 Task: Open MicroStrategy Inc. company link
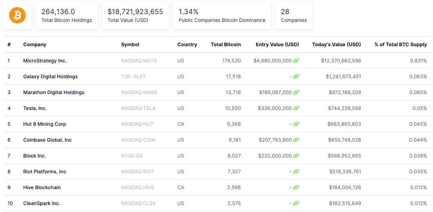(x=45, y=60)
